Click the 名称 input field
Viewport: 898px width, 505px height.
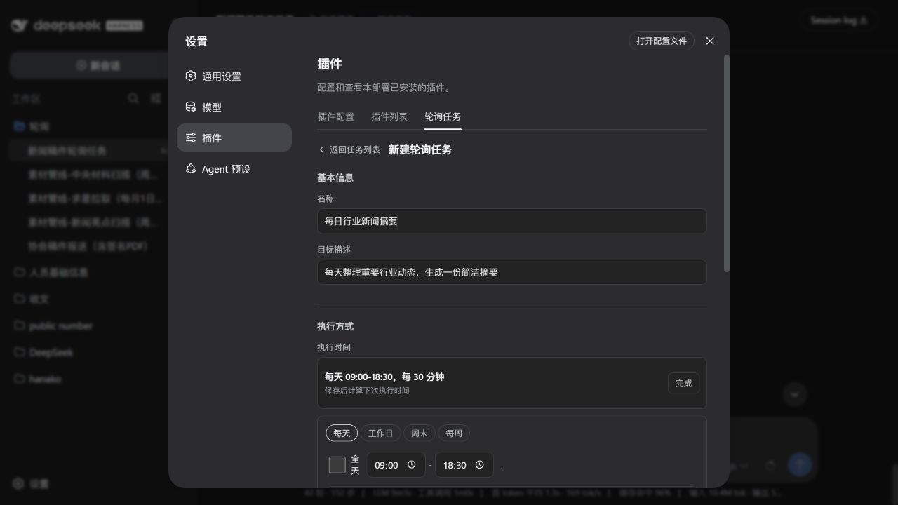pyautogui.click(x=511, y=221)
